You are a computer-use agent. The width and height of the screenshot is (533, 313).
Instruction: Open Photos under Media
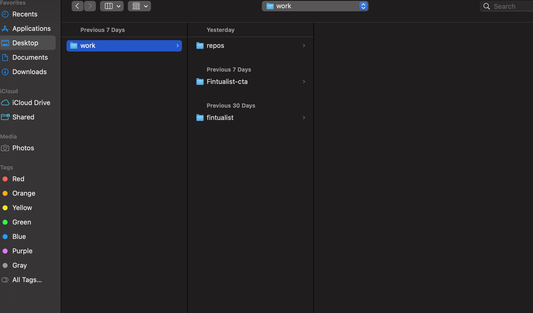(23, 148)
